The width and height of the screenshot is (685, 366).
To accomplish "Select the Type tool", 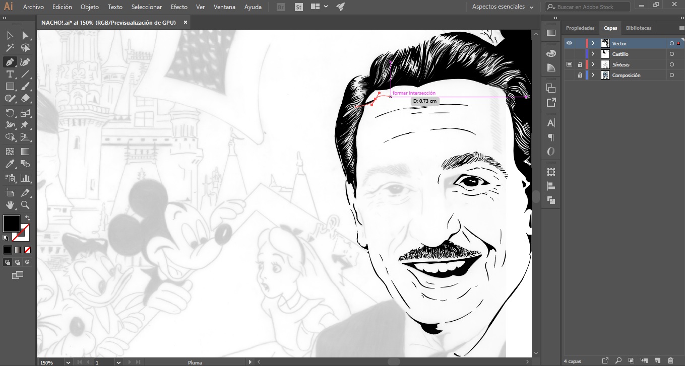I will tap(10, 75).
